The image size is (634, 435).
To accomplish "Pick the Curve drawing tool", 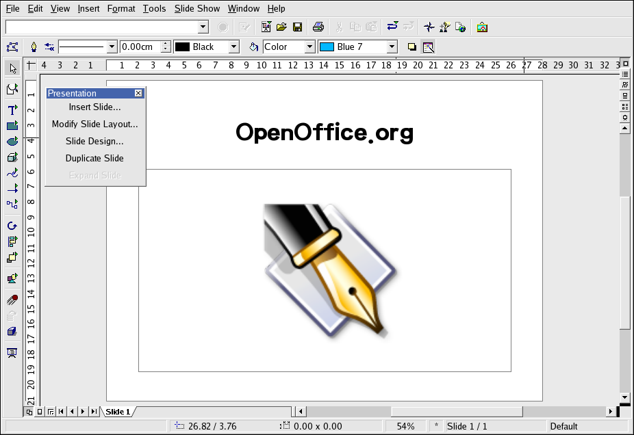I will pyautogui.click(x=12, y=173).
